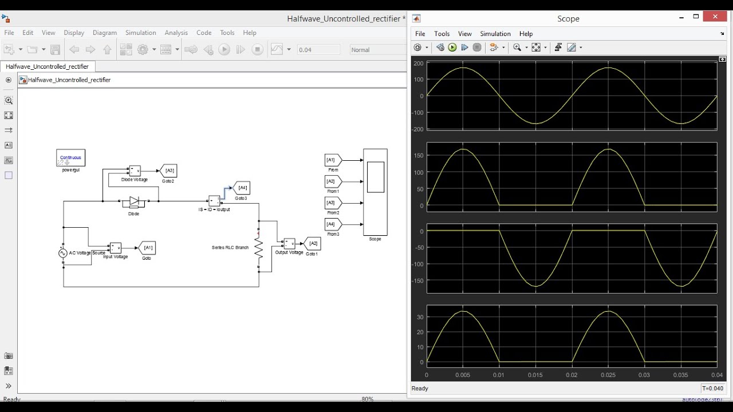Expand the Open folder dropdown arrow
733x412 pixels.
pos(43,50)
